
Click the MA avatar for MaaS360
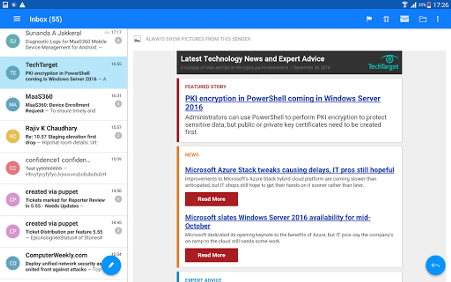click(13, 104)
